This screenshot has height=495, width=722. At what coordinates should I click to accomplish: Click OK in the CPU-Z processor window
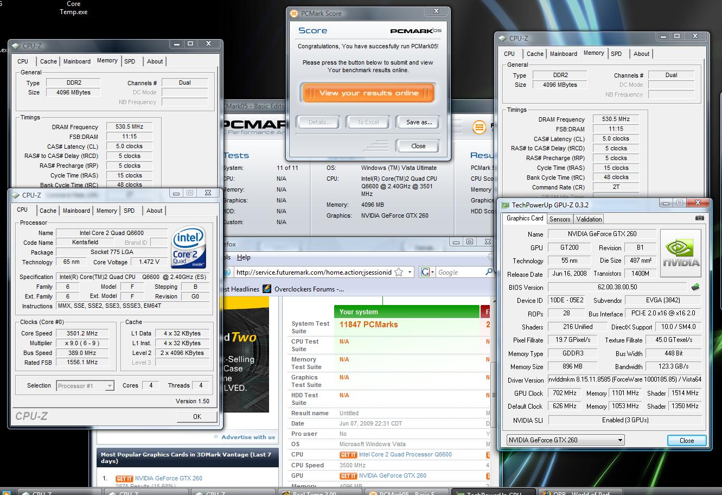tap(197, 417)
